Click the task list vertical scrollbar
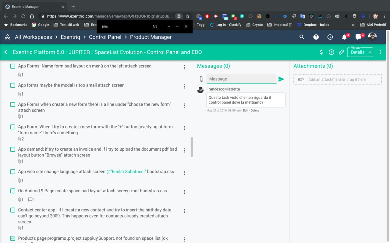 point(192,147)
